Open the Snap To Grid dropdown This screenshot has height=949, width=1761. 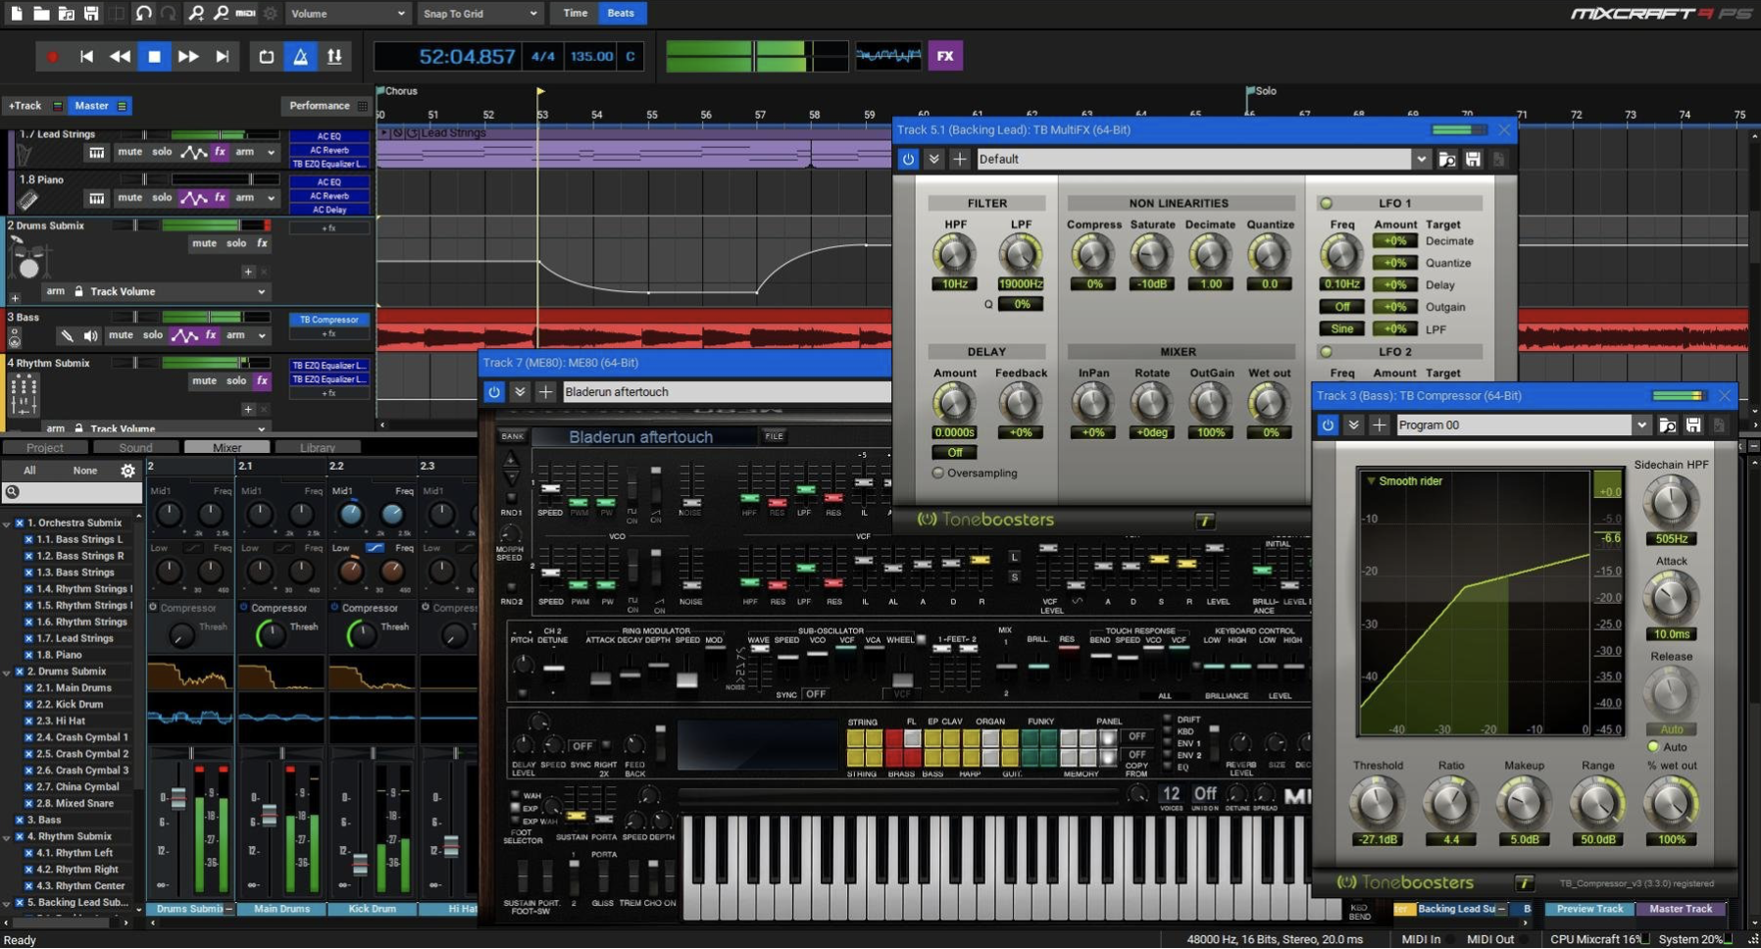[x=480, y=14]
